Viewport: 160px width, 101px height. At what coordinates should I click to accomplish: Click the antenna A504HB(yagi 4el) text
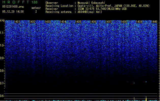tap(90, 12)
